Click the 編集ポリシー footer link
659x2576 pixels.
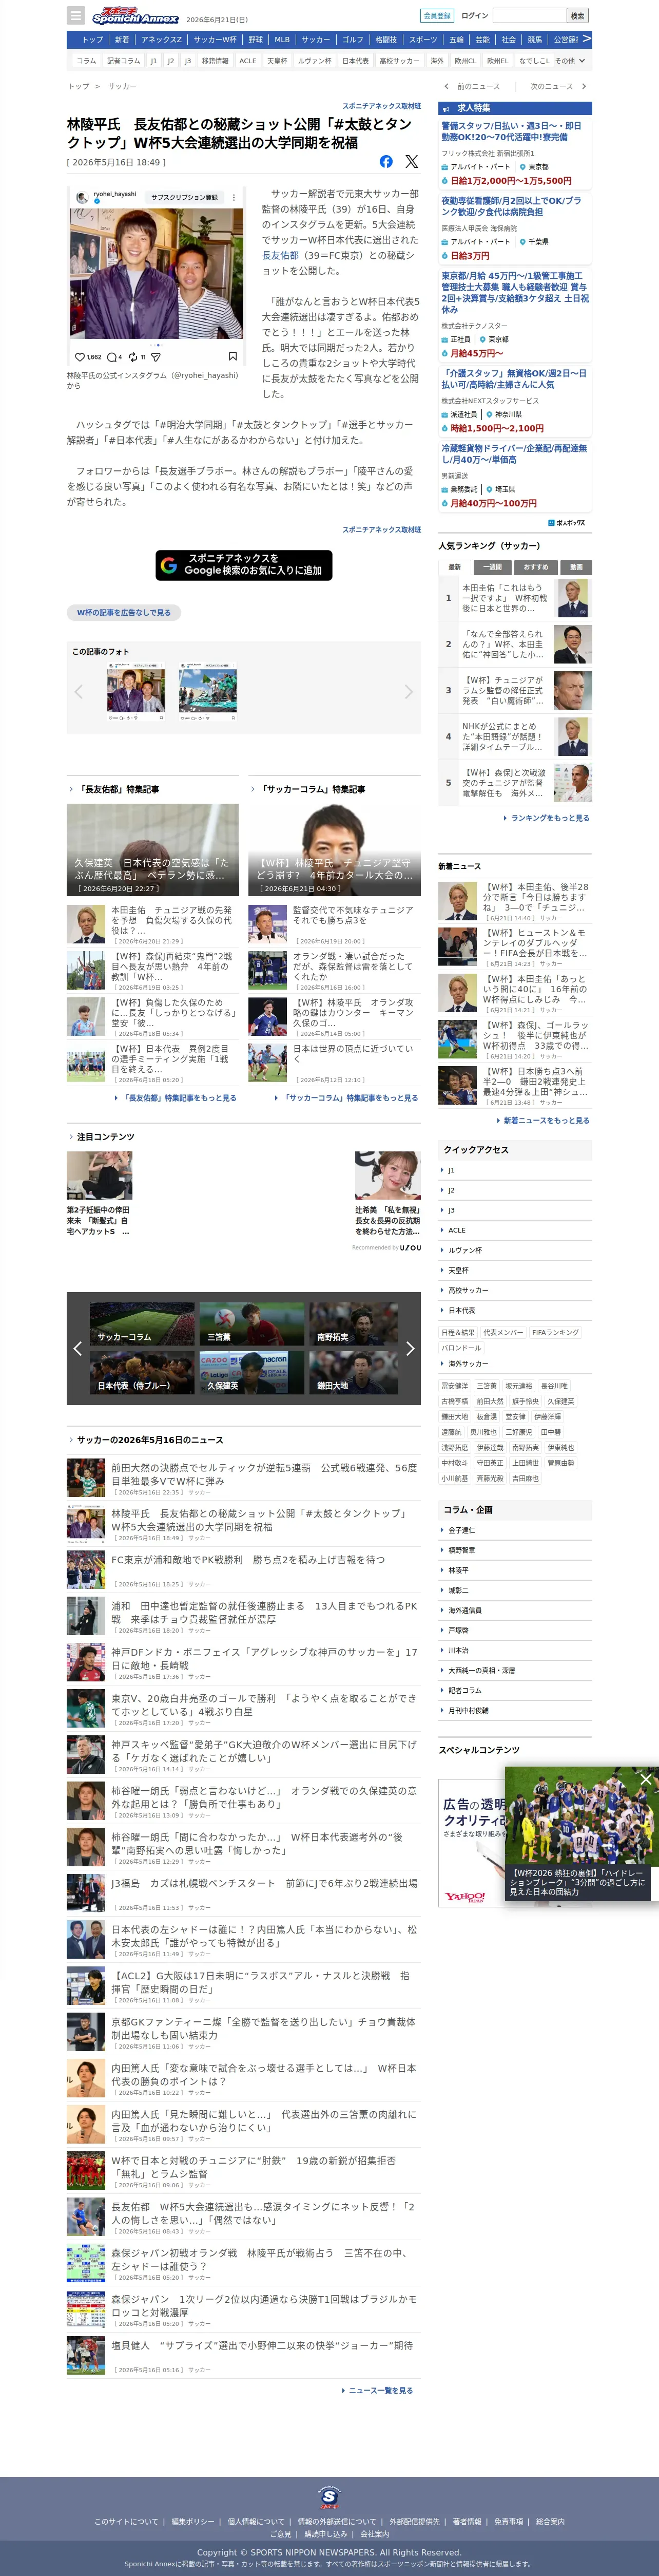click(x=192, y=2521)
